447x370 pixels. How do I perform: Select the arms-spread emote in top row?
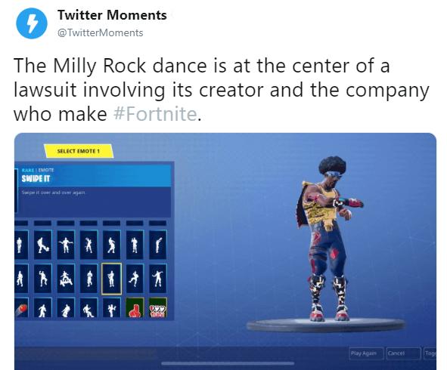66,245
